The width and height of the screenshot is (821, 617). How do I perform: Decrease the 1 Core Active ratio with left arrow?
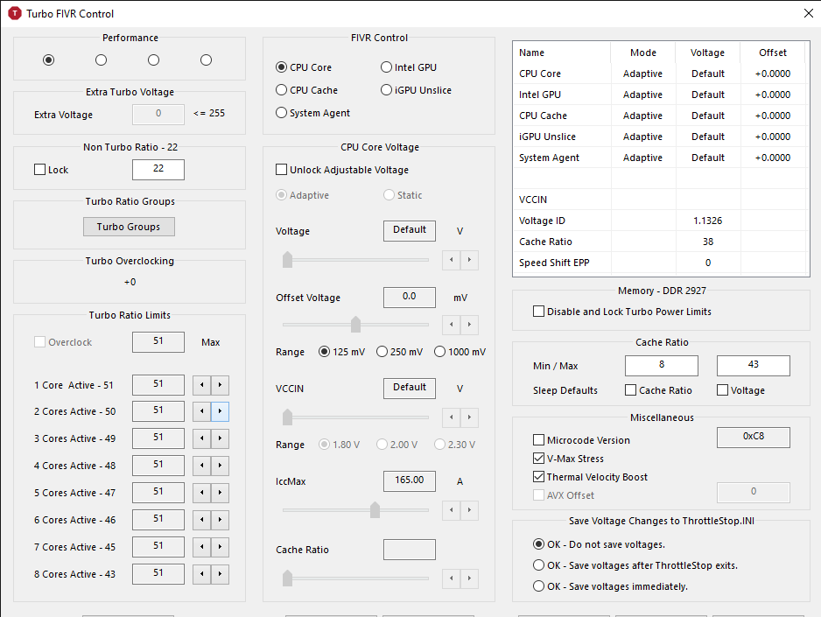tap(201, 385)
